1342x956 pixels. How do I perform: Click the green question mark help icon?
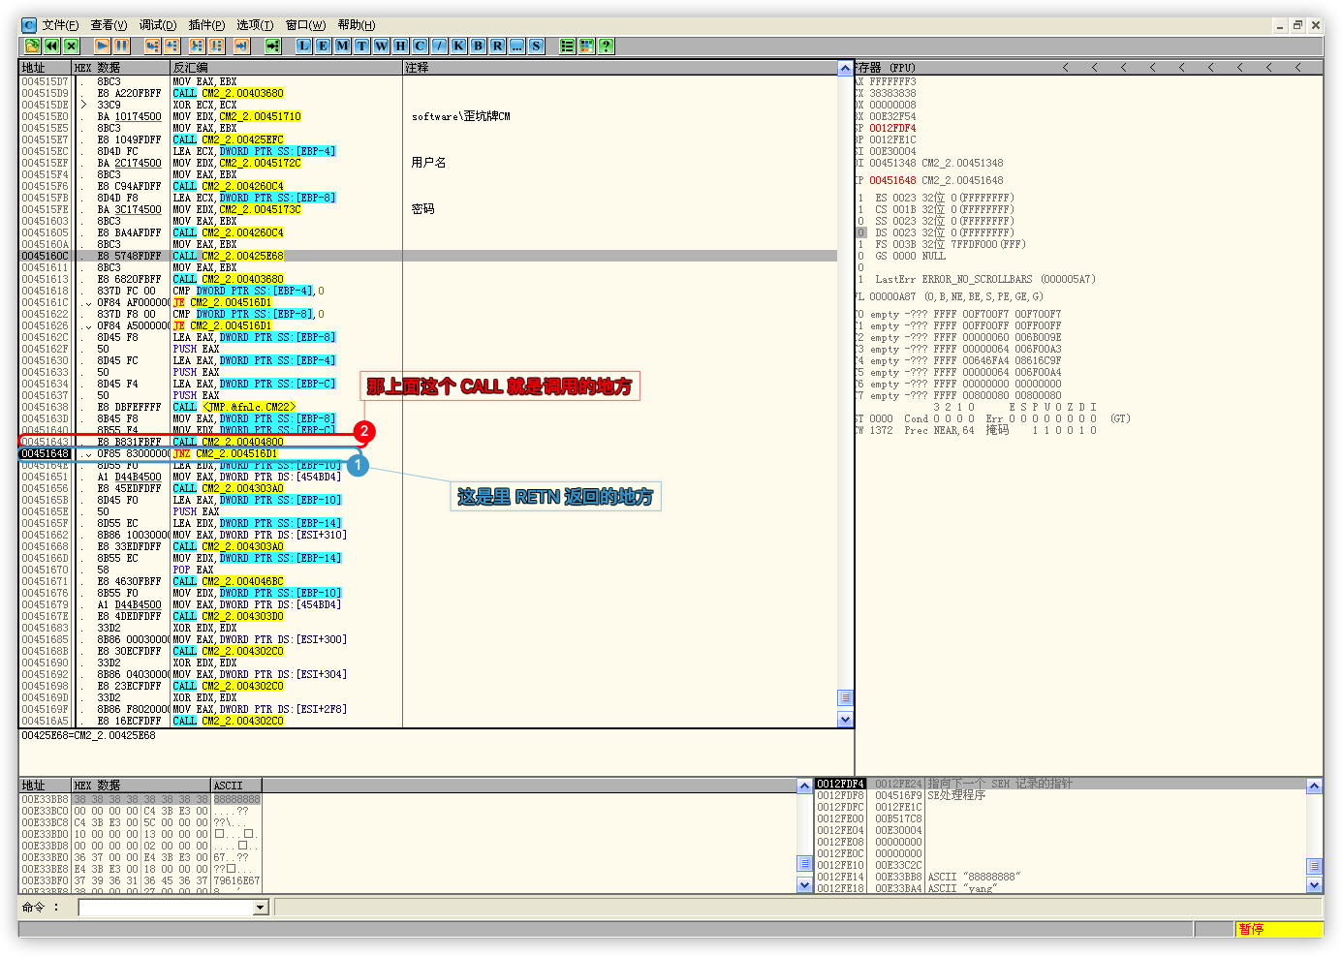click(x=606, y=46)
